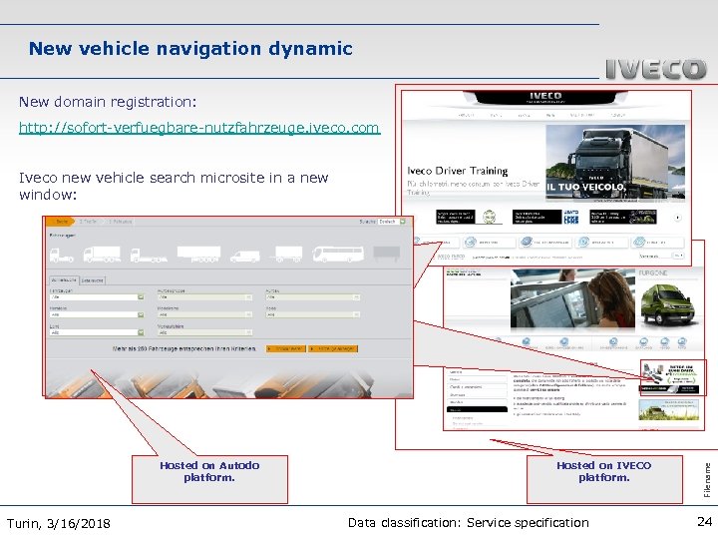Image resolution: width=718 pixels, height=539 pixels.
Task: Select the chassis cab truck vehicle icon
Action: [149, 256]
